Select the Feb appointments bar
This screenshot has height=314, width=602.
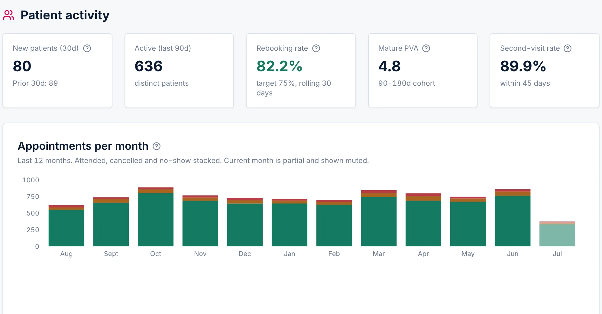point(334,223)
